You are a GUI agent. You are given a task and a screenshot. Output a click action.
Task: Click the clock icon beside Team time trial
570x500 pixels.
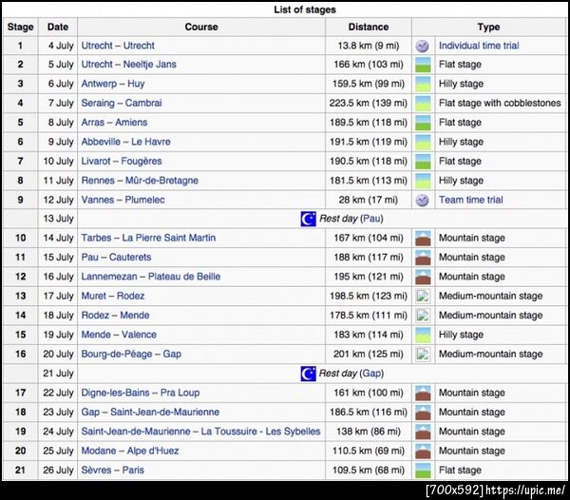[423, 200]
